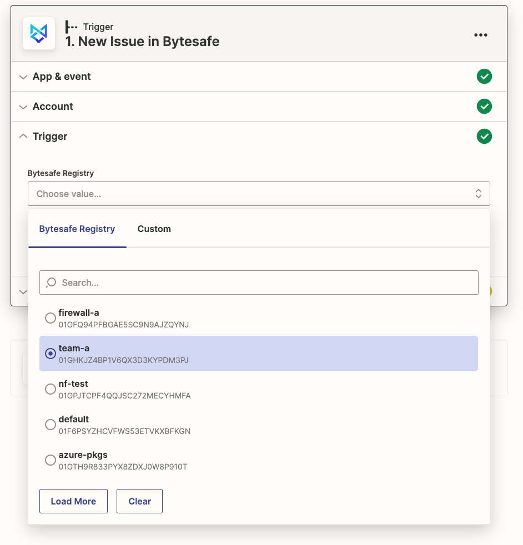Clear the registry selection with Clear button

[x=139, y=501]
